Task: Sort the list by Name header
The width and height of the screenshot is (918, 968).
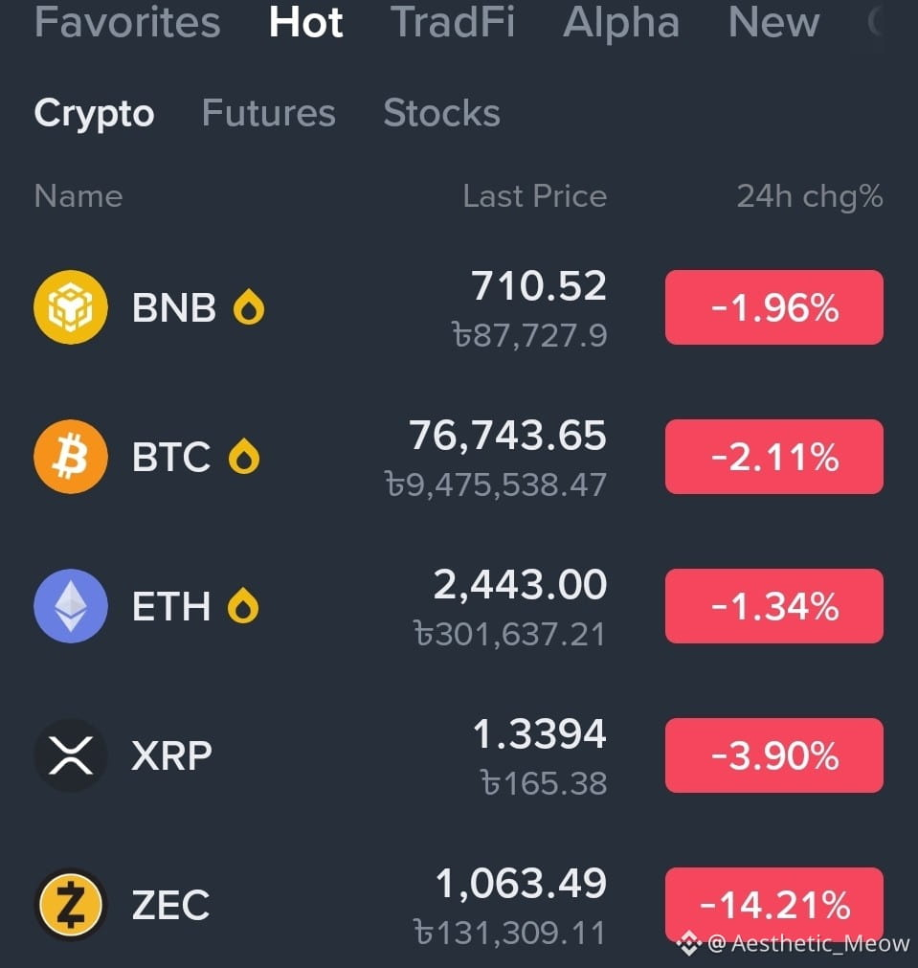Action: point(78,196)
